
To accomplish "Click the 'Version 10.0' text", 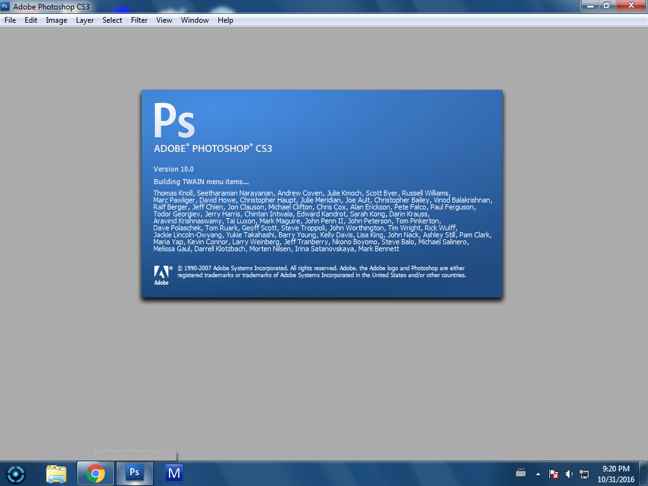I will [173, 169].
